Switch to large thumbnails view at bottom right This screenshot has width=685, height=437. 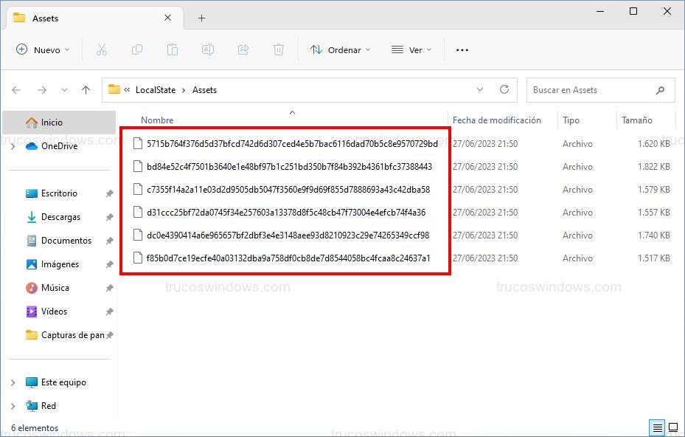coord(672,427)
